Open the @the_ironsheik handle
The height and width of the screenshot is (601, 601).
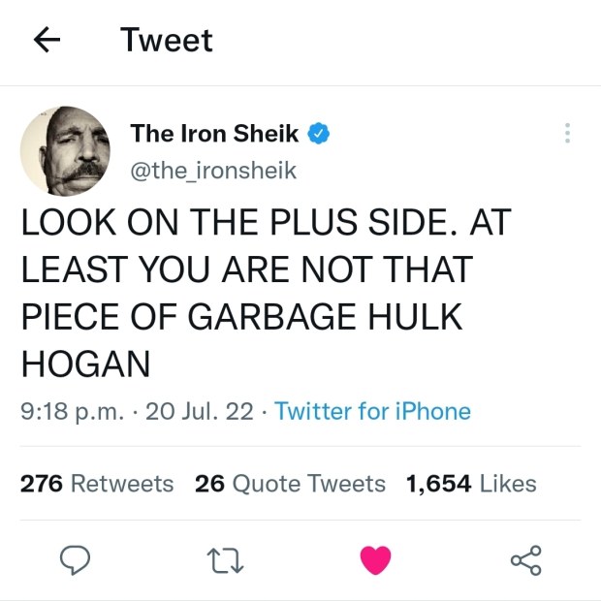[x=214, y=171]
